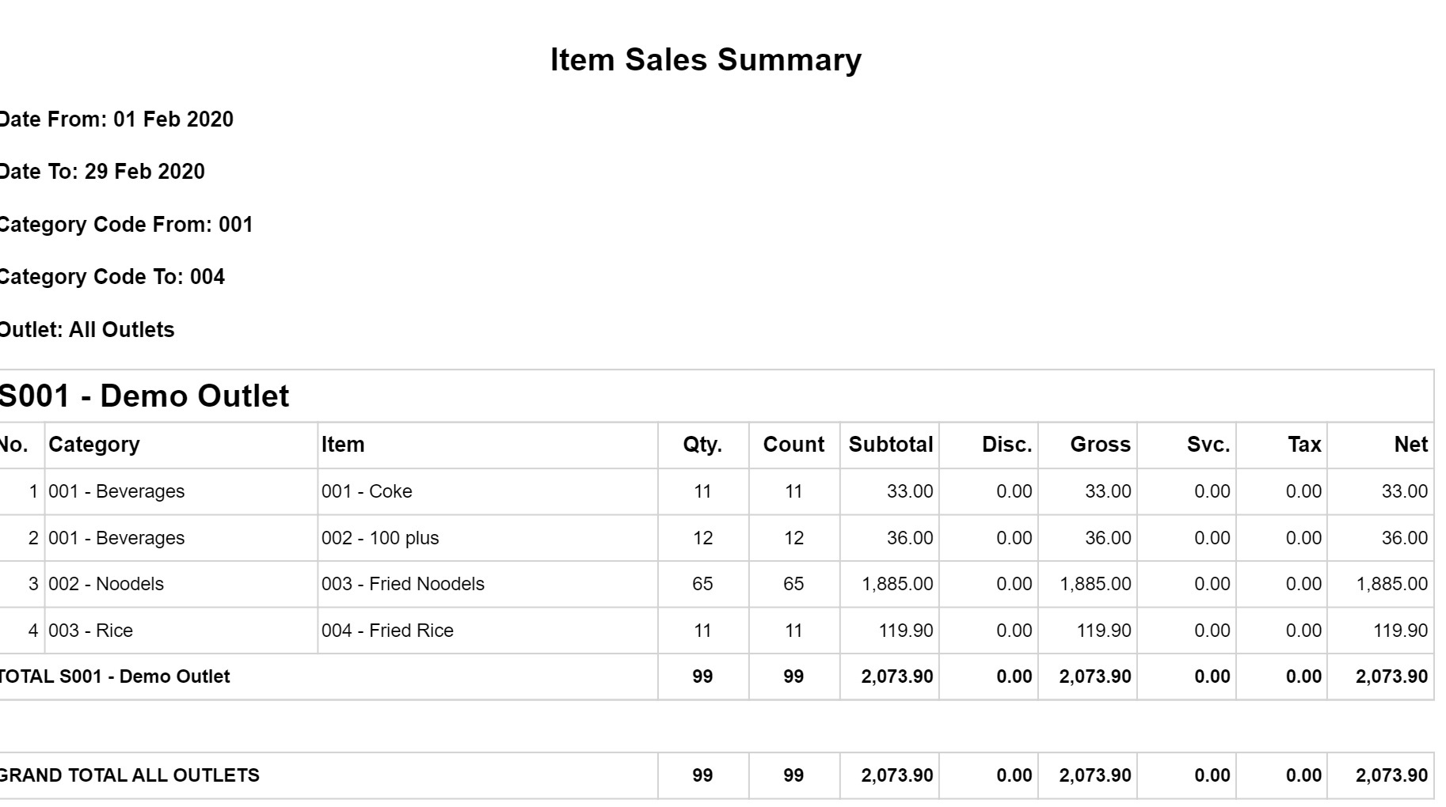Viewport: 1446px width, 807px height.
Task: Click the Subtotal column header
Action: tap(891, 445)
